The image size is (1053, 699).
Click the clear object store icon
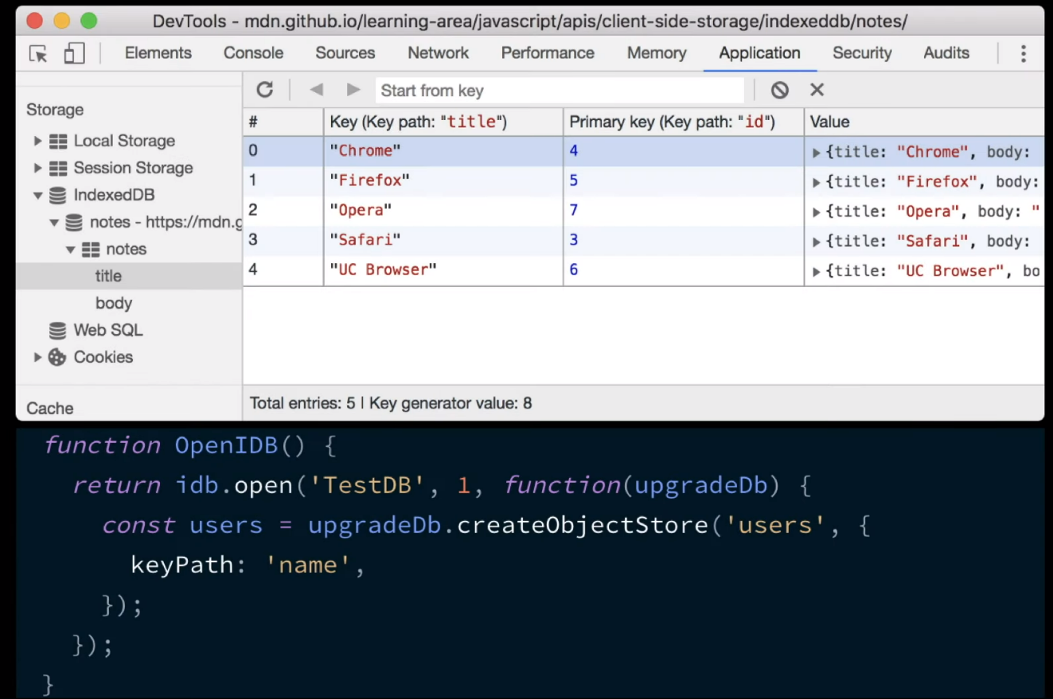pyautogui.click(x=779, y=90)
